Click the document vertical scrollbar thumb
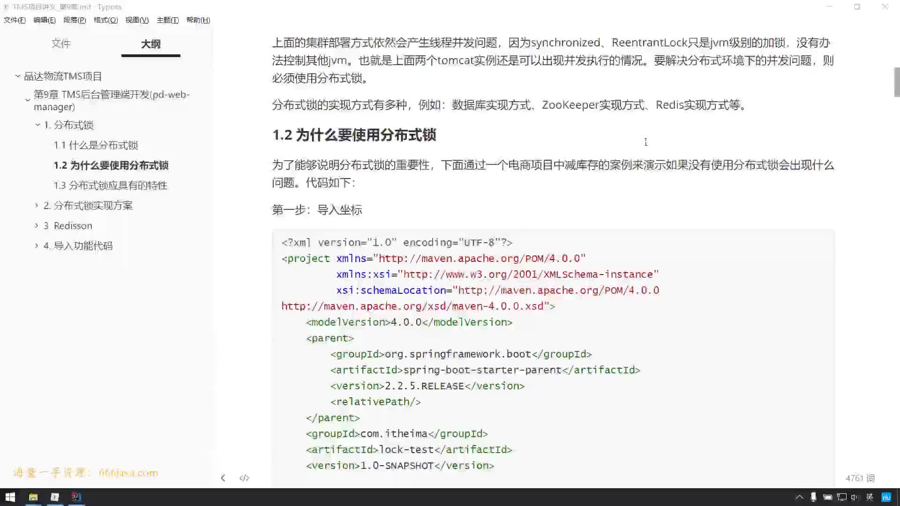The image size is (900, 506). pos(897,82)
